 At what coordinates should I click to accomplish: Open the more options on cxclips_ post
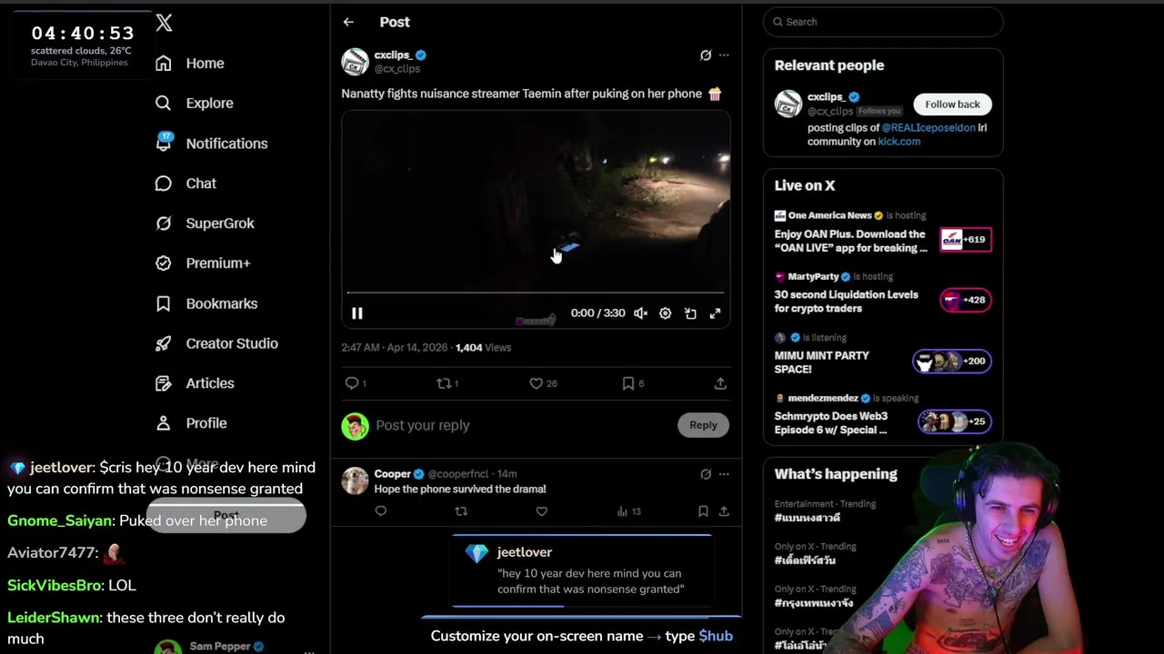(724, 55)
